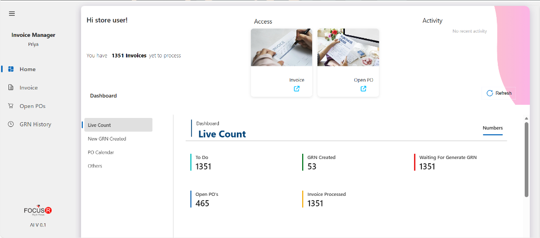540x238 pixels.
Task: Click the Invoice Manager title
Action: 33,35
